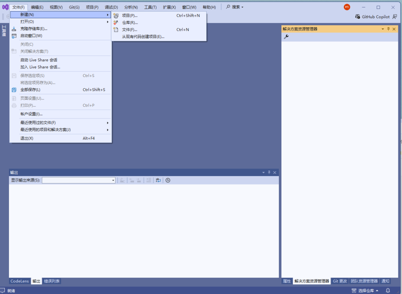Image resolution: width=402 pixels, height=294 pixels.
Task: Choose 项目(P)... in the New submenu
Action: pyautogui.click(x=159, y=16)
